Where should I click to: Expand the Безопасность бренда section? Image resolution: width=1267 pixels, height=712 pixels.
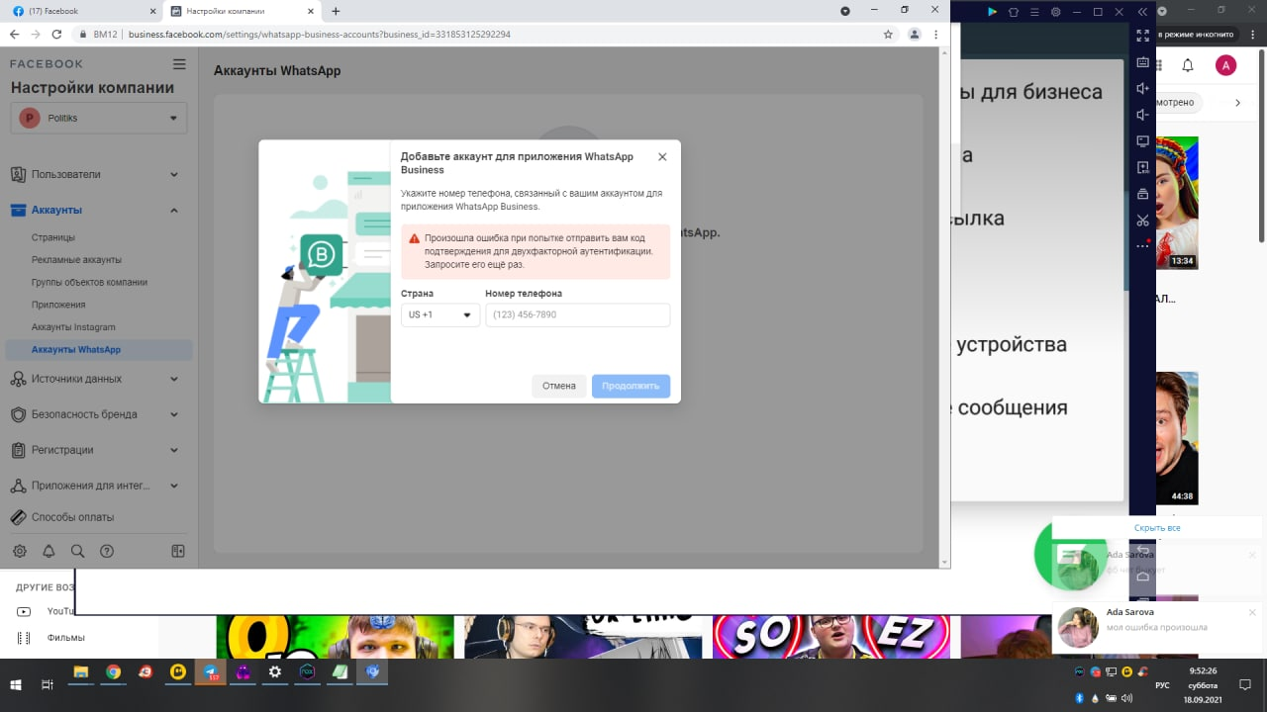(x=96, y=414)
